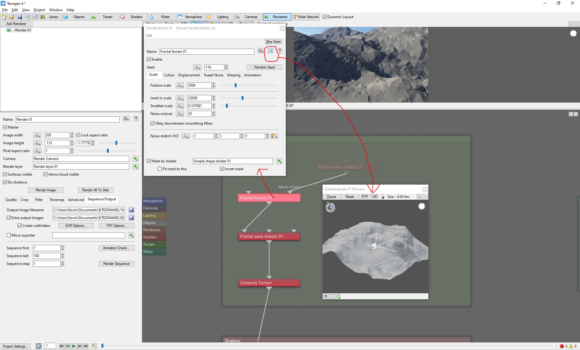Open the Noise stretch XYZ copy/paste menu icon
Image resolution: width=580 pixels, height=350 pixels.
click(274, 136)
